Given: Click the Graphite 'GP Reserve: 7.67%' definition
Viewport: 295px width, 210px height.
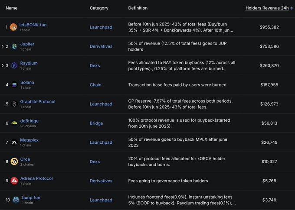Looking at the screenshot, I should point(180,104).
